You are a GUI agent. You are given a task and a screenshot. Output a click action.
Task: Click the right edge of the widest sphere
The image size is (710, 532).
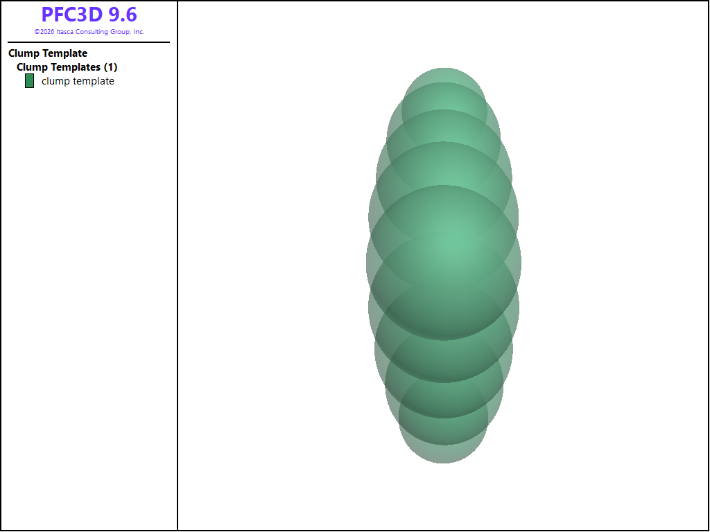(520, 262)
